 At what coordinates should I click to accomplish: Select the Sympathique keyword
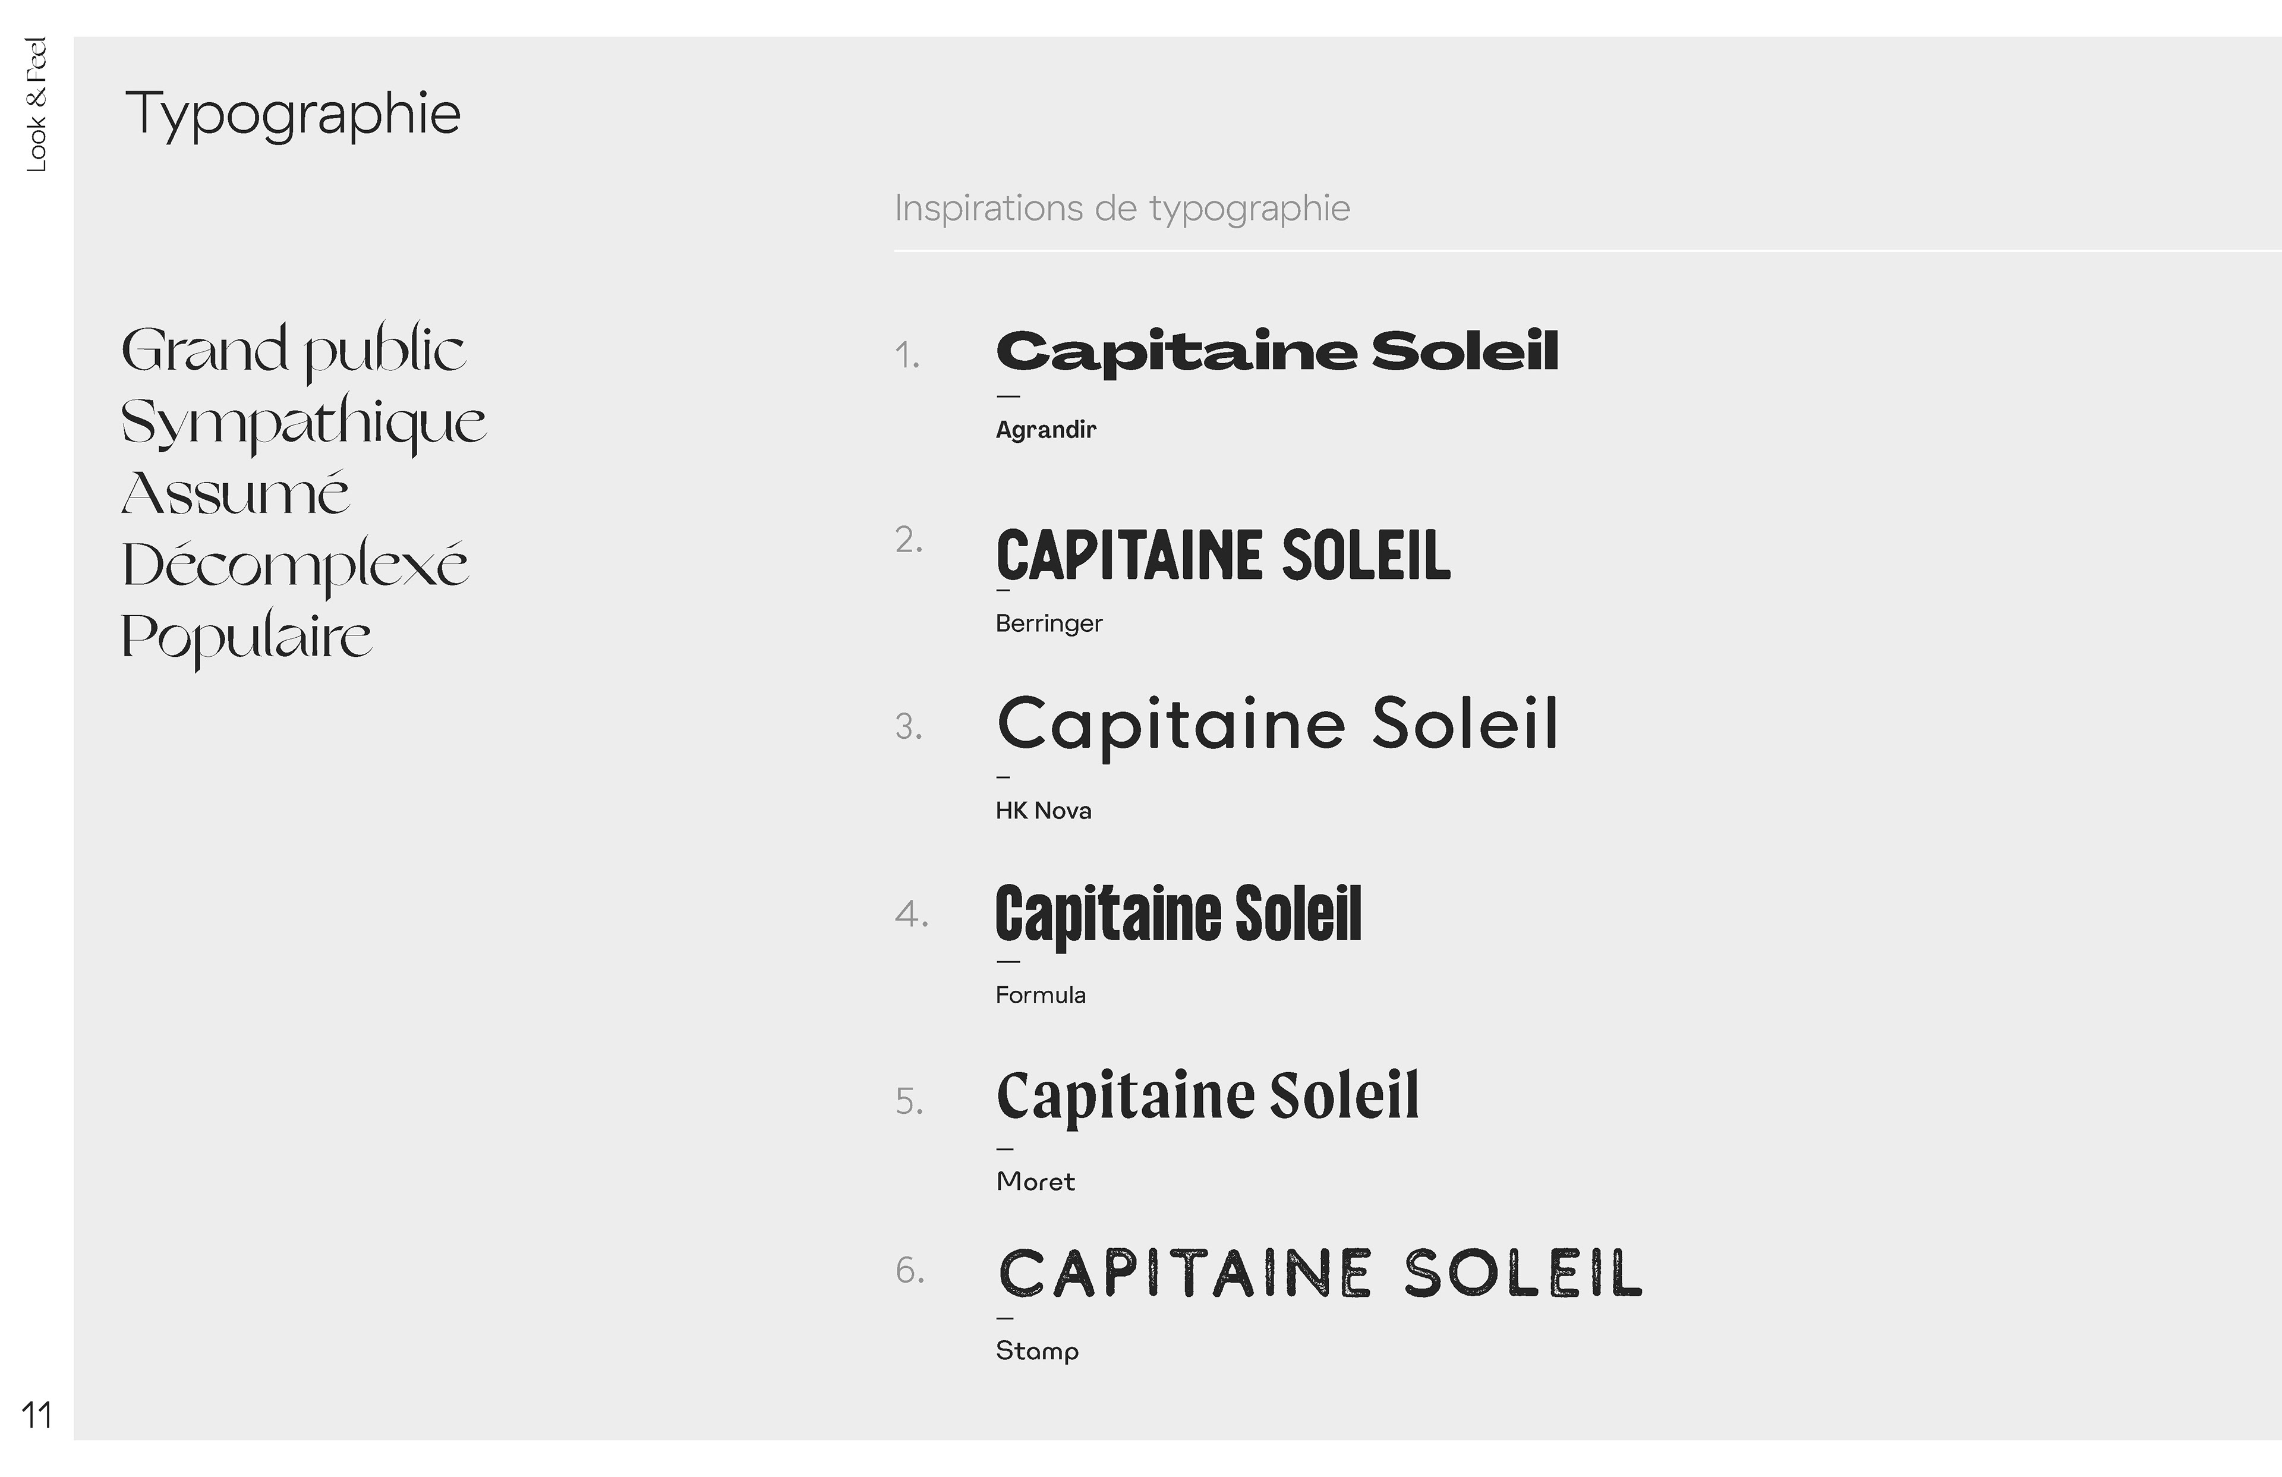[x=303, y=423]
